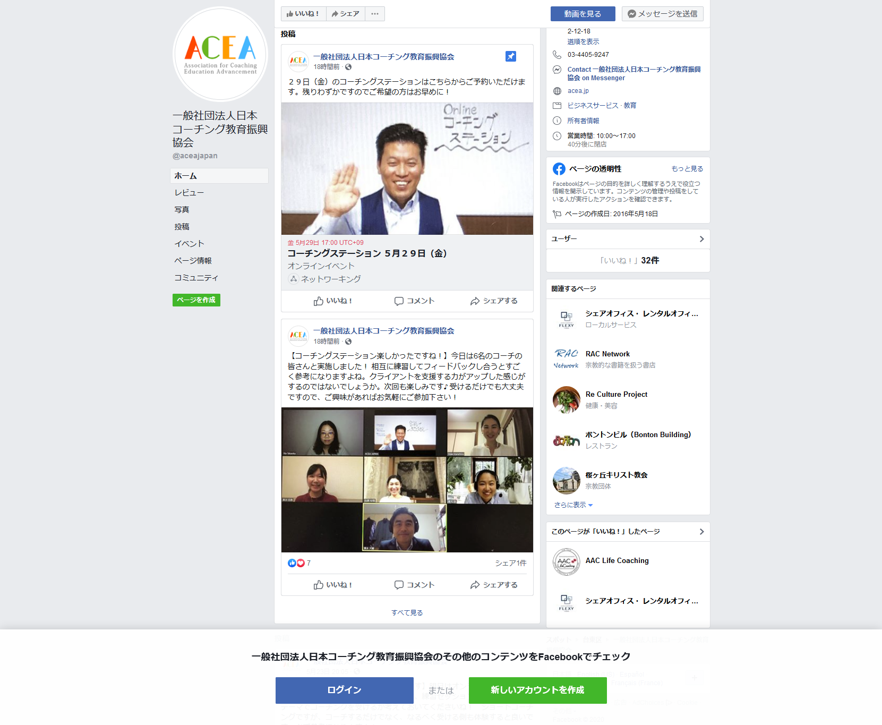Open the three-dot more options menu
Image resolution: width=882 pixels, height=725 pixels.
click(375, 14)
